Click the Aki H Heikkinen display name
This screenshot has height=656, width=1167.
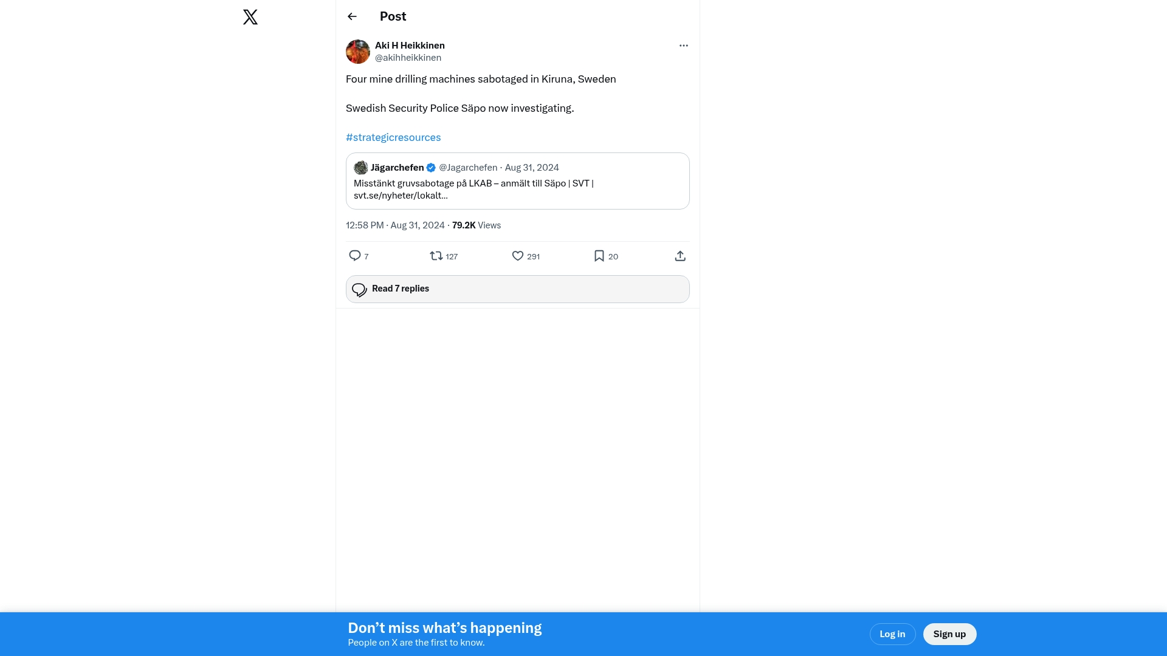pos(410,46)
